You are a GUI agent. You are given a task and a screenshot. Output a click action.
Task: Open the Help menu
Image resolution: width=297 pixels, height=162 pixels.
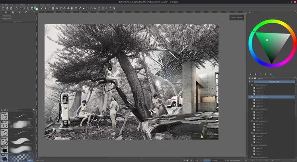click(x=53, y=5)
